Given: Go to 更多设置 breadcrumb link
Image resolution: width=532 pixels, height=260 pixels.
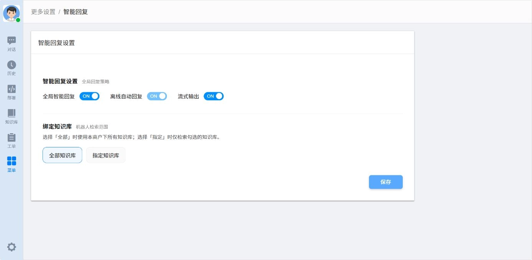Looking at the screenshot, I should tap(43, 12).
